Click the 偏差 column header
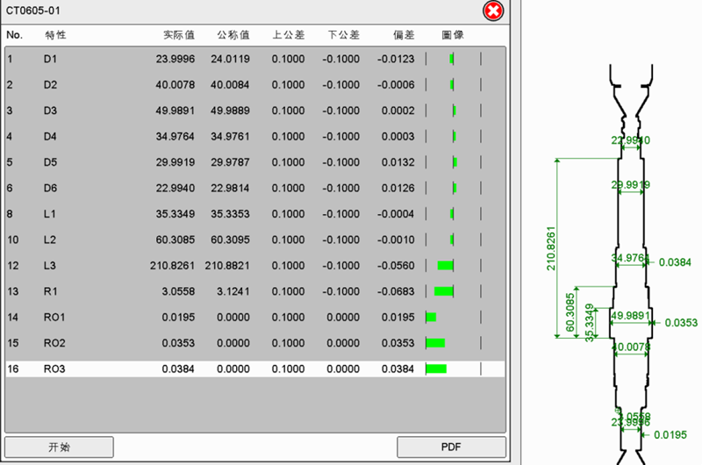 404,35
